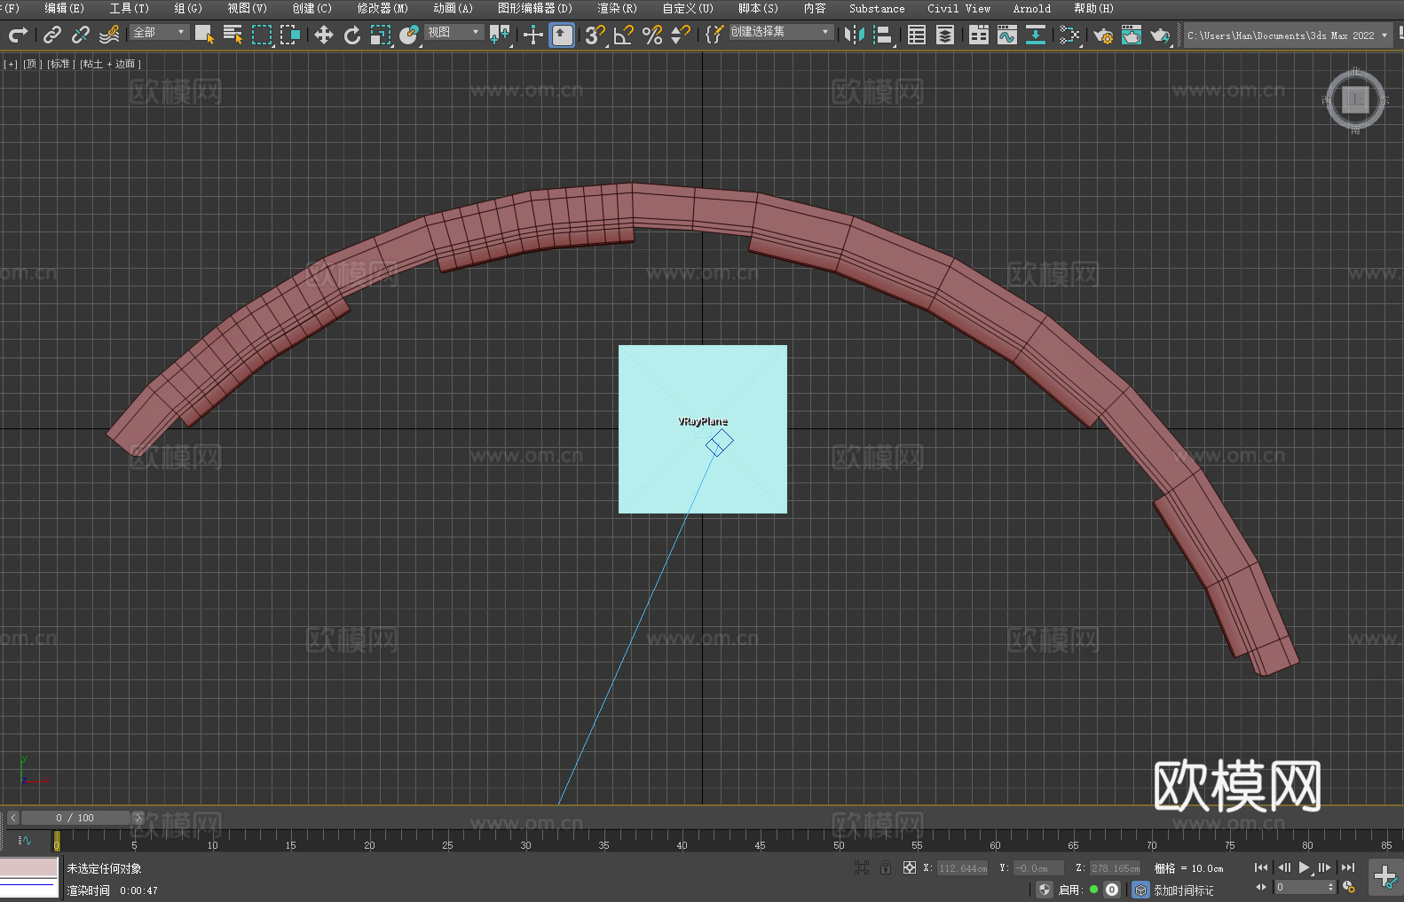
Task: Open the 全部 selection filter dropdown
Action: (x=159, y=32)
